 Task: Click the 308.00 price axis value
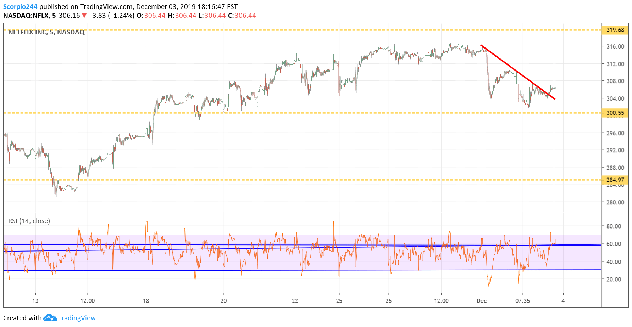[x=615, y=81]
